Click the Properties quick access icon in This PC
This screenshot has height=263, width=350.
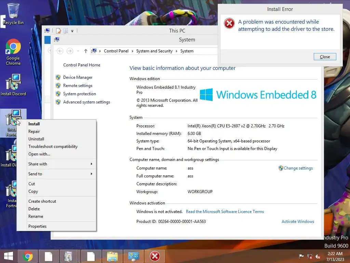(58, 30)
